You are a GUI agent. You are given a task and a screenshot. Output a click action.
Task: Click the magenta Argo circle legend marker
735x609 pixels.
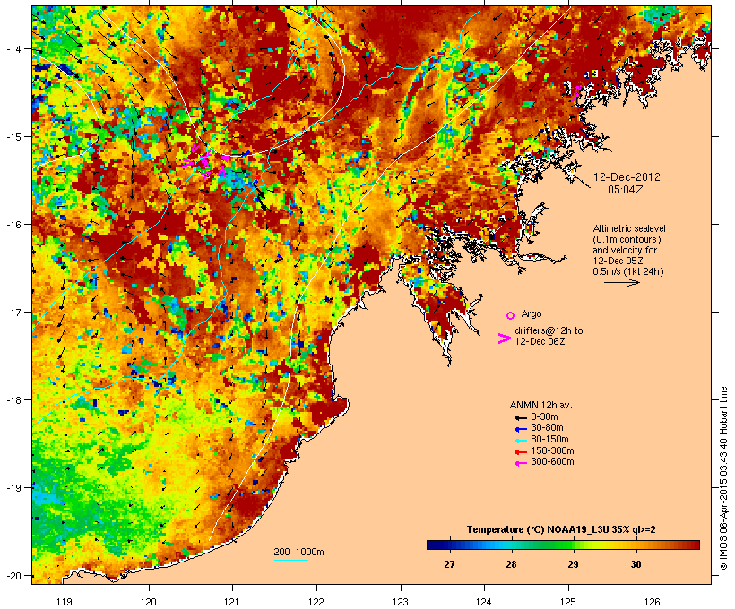point(511,315)
